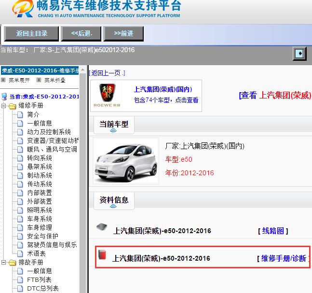Click the page icon beside 暖风、通风与空调
This screenshot has width=312, height=293.
(20, 149)
